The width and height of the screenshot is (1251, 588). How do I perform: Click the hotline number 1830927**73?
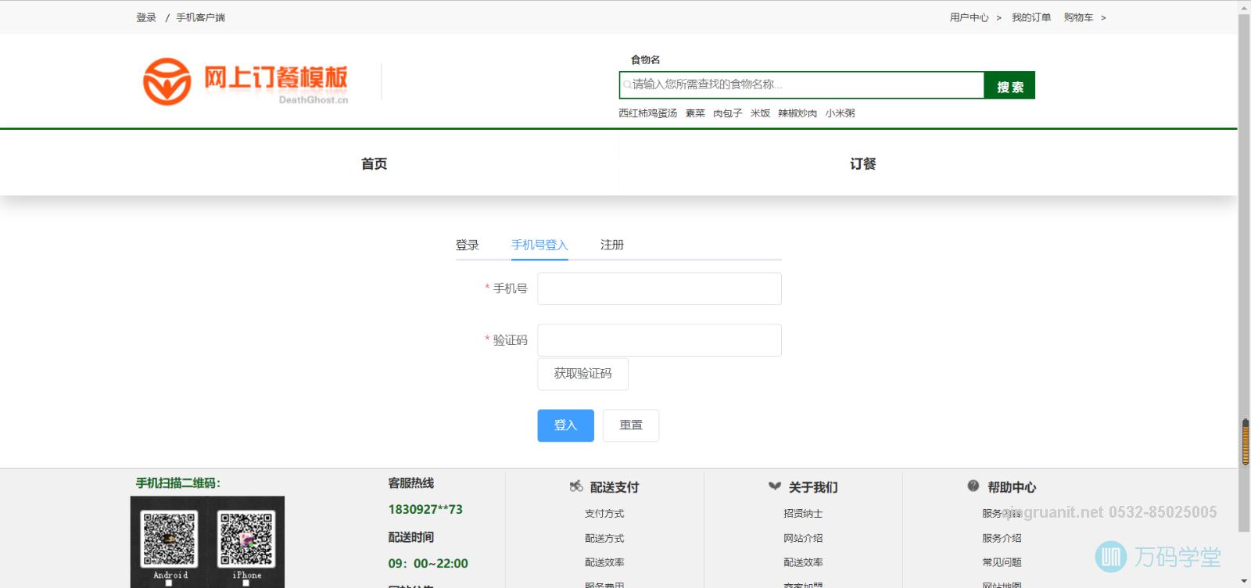point(425,509)
